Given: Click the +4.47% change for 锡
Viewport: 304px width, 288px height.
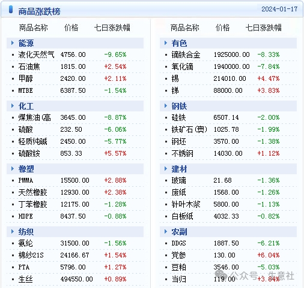Looking at the screenshot, I should pos(269,78).
